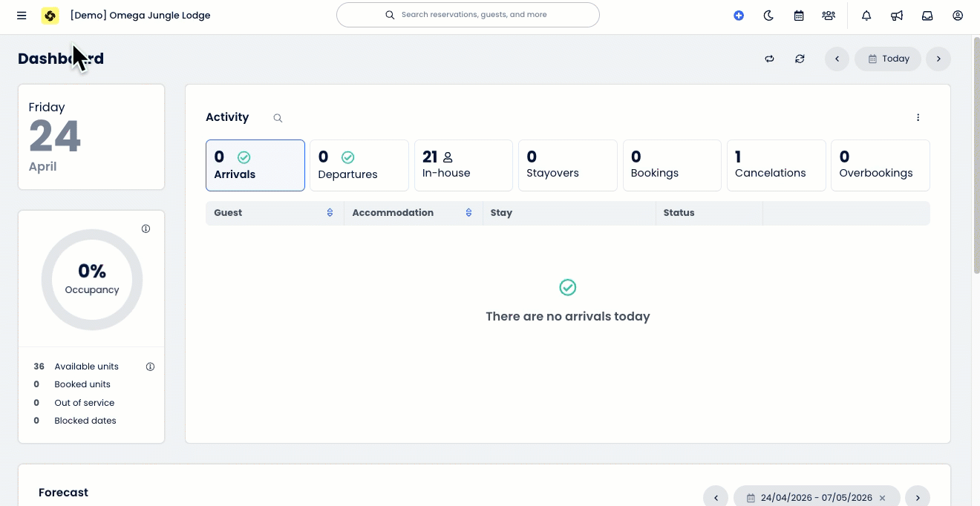Click the dashboard refresh icon
This screenshot has width=980, height=506.
pyautogui.click(x=800, y=59)
